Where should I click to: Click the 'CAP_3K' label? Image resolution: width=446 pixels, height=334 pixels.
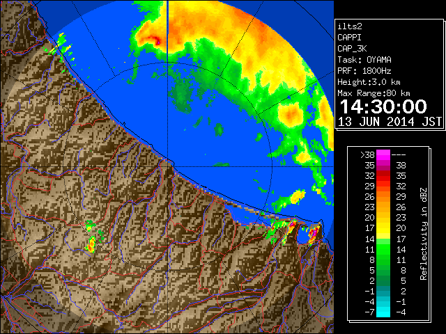tap(352, 49)
